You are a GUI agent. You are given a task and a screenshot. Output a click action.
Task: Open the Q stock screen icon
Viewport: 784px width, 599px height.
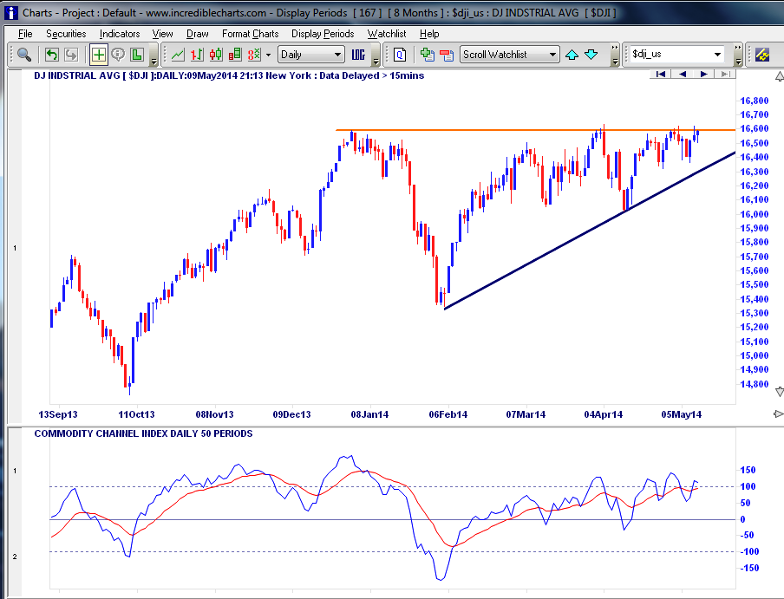400,55
